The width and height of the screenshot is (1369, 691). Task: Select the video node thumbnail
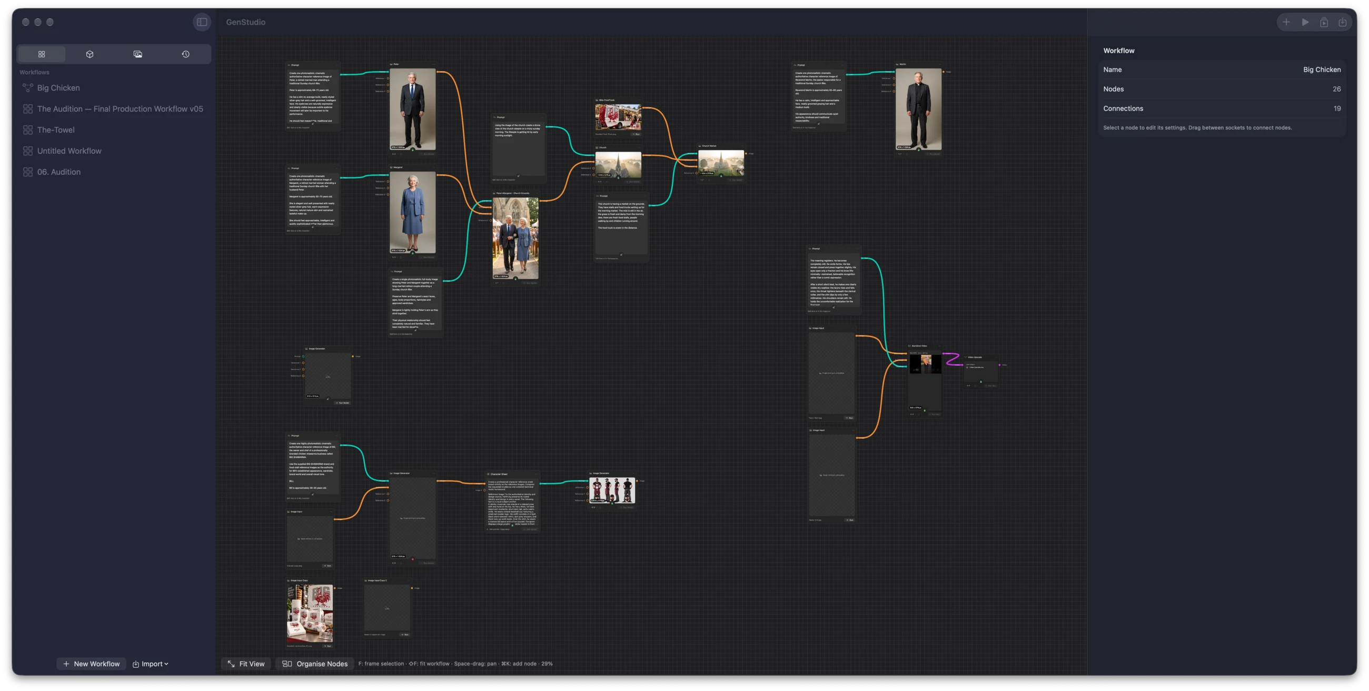925,364
